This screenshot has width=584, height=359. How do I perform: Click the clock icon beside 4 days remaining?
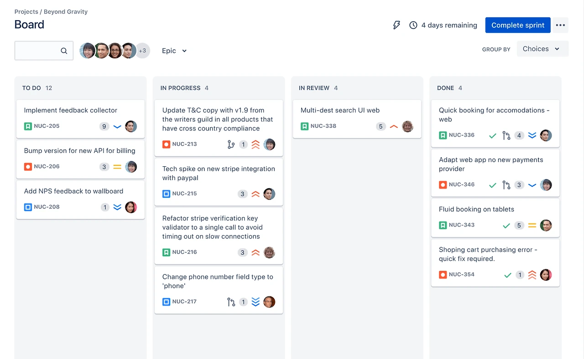pos(413,25)
